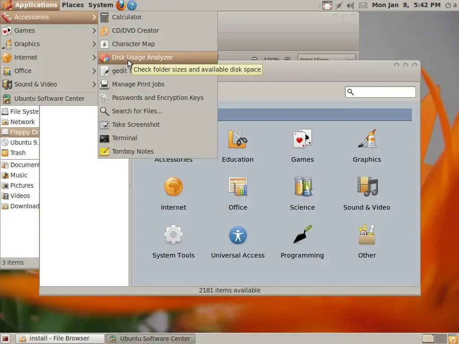This screenshot has height=344, width=459.
Task: Launch Search for Files
Action: (x=158, y=112)
